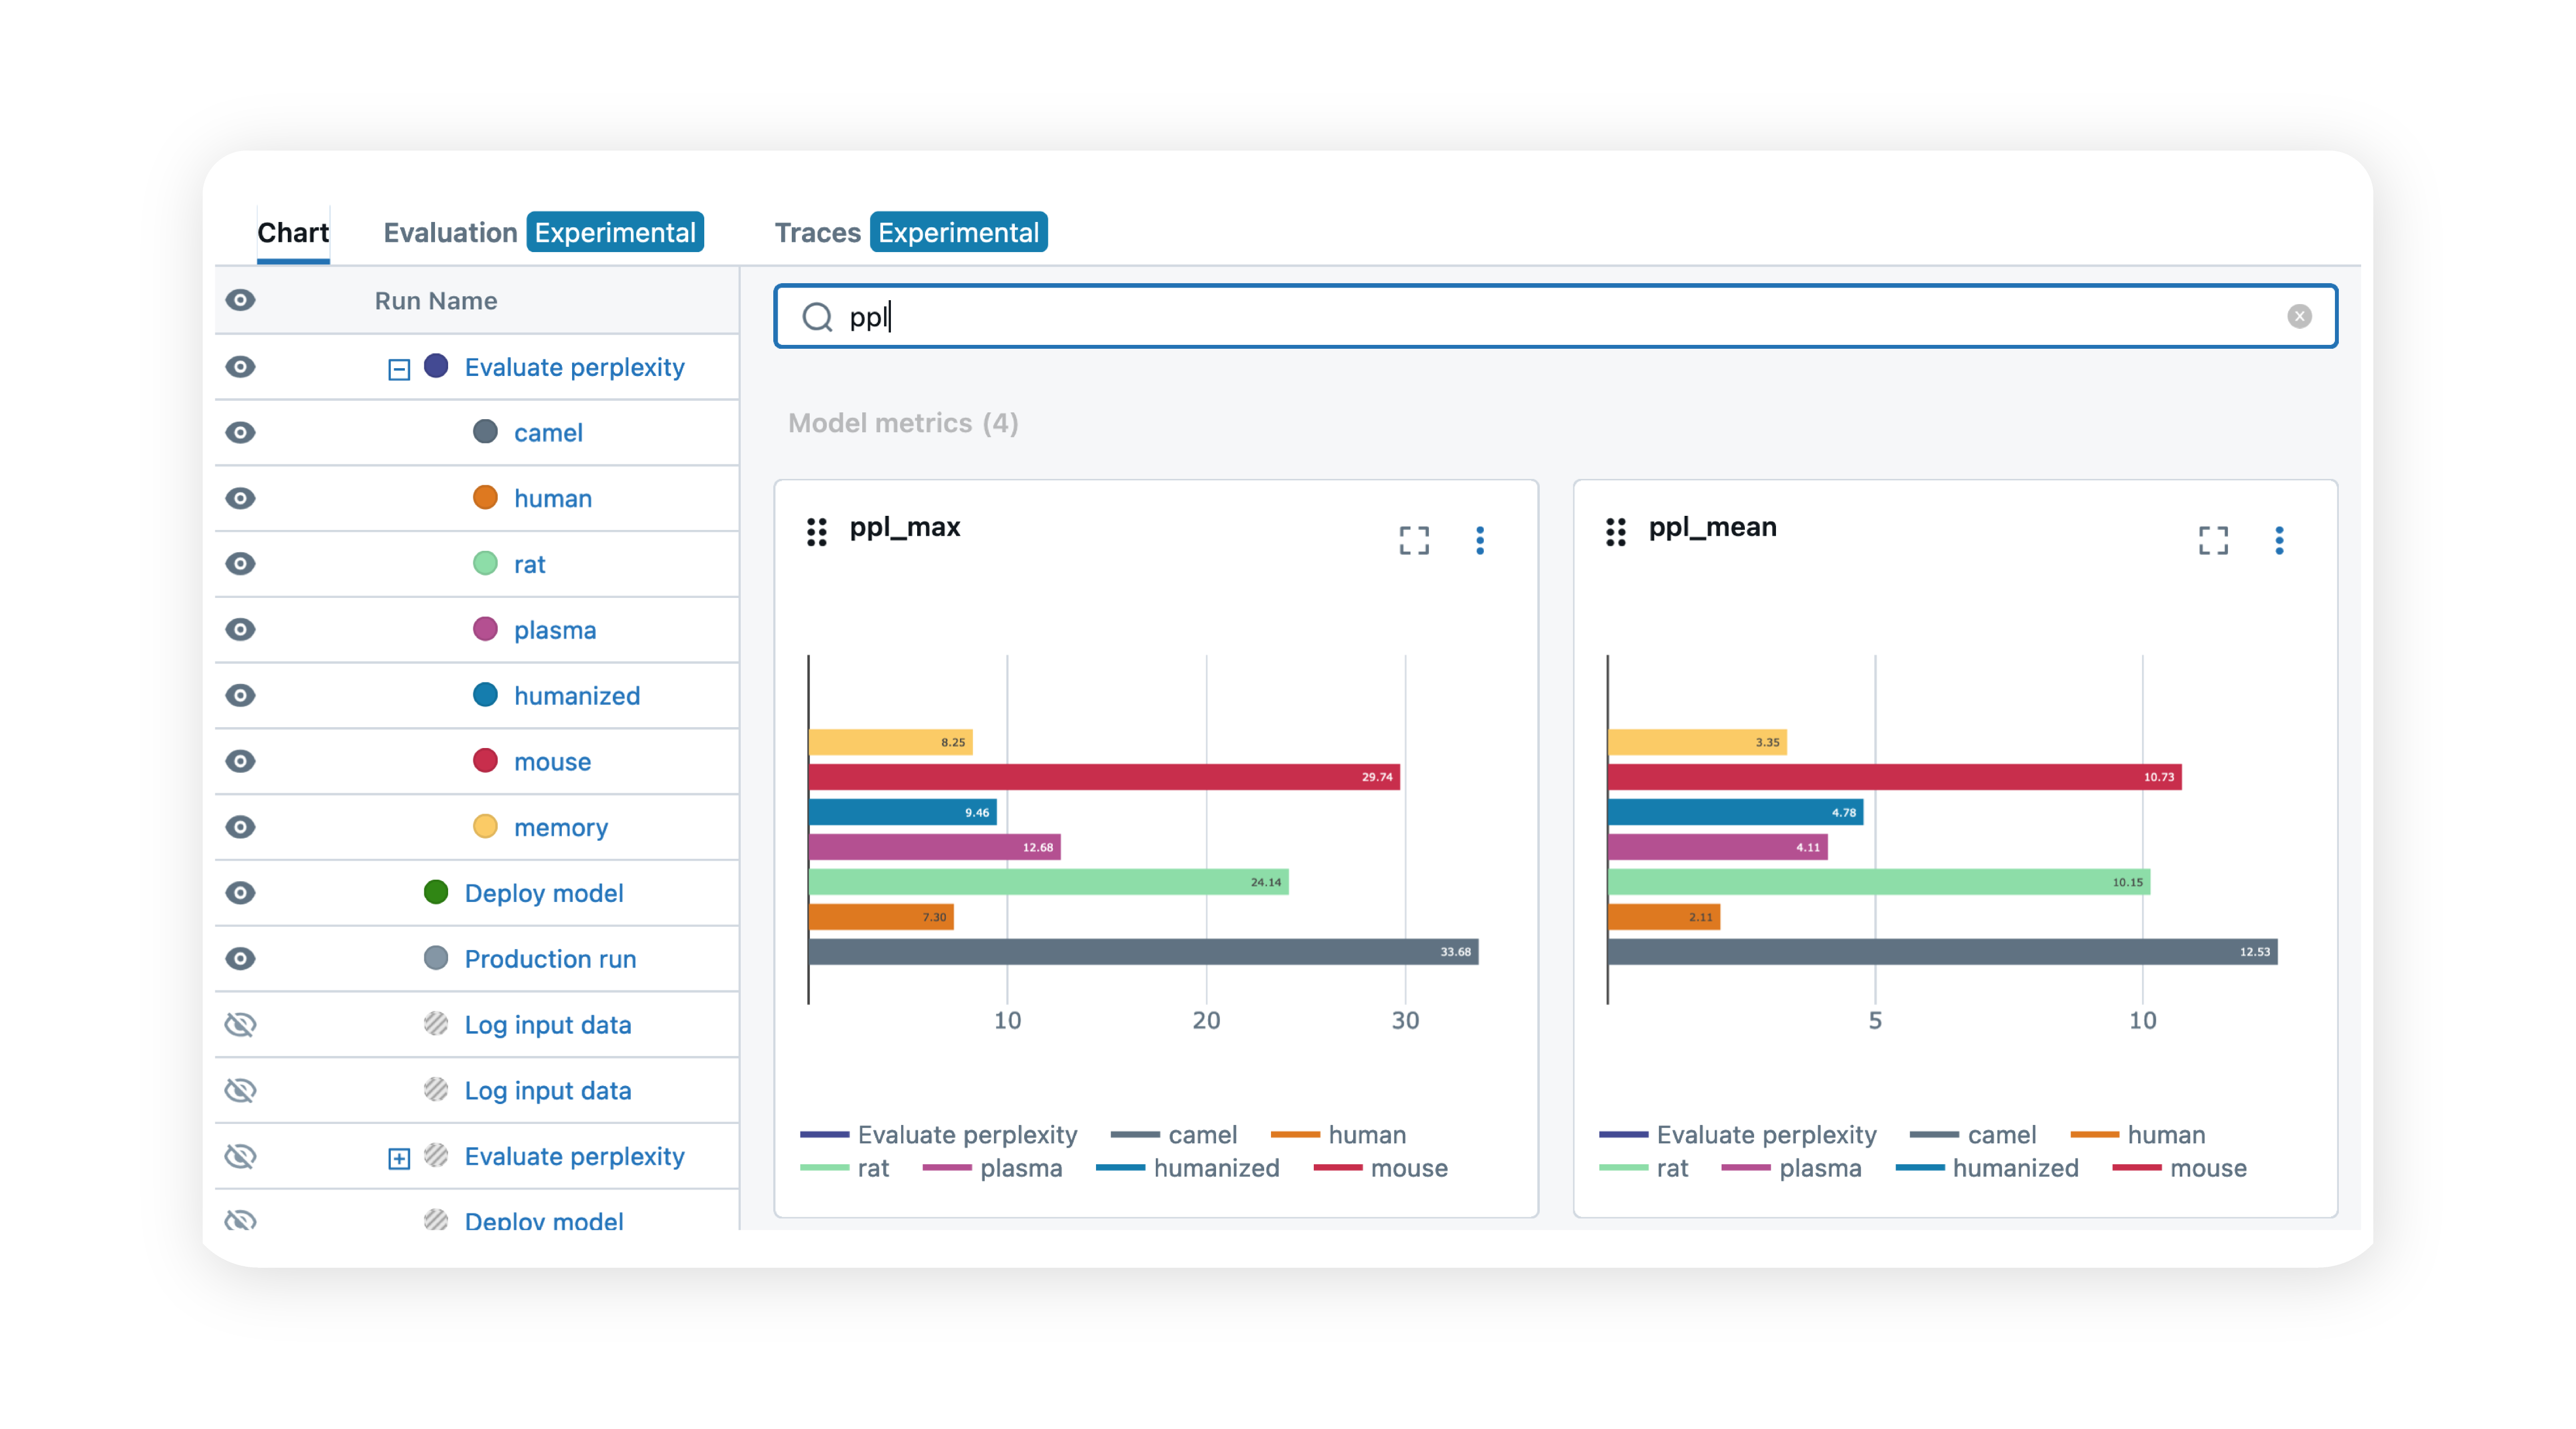This screenshot has height=1429, width=2576.
Task: Open the expanded Evaluate perplexity run link
Action: [x=574, y=367]
